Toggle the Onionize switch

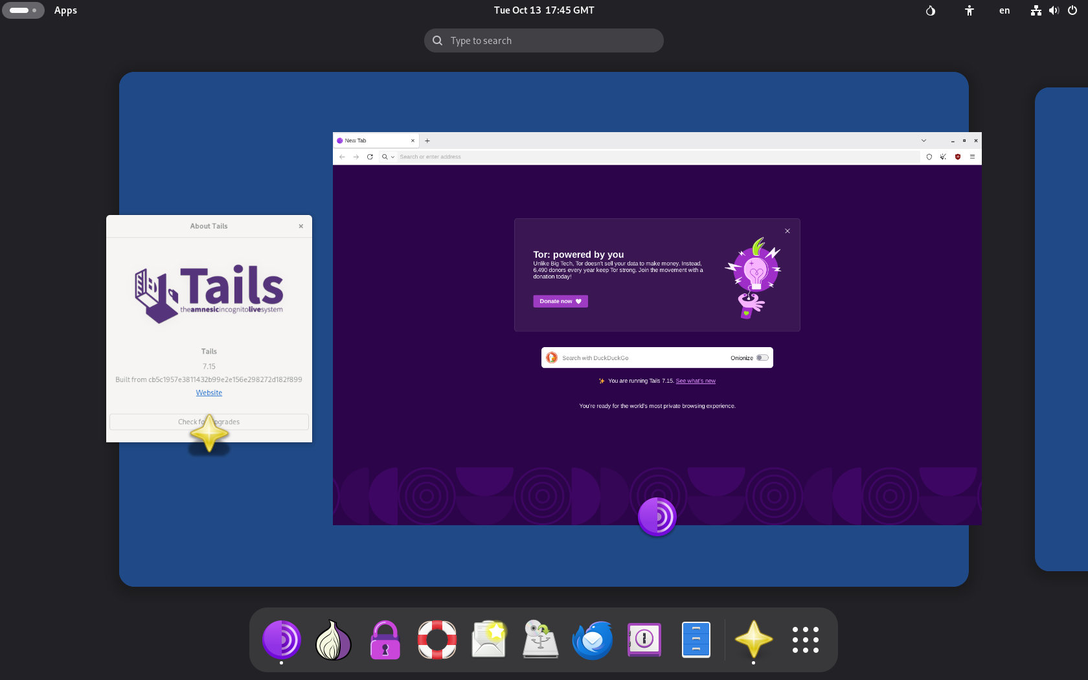click(762, 357)
